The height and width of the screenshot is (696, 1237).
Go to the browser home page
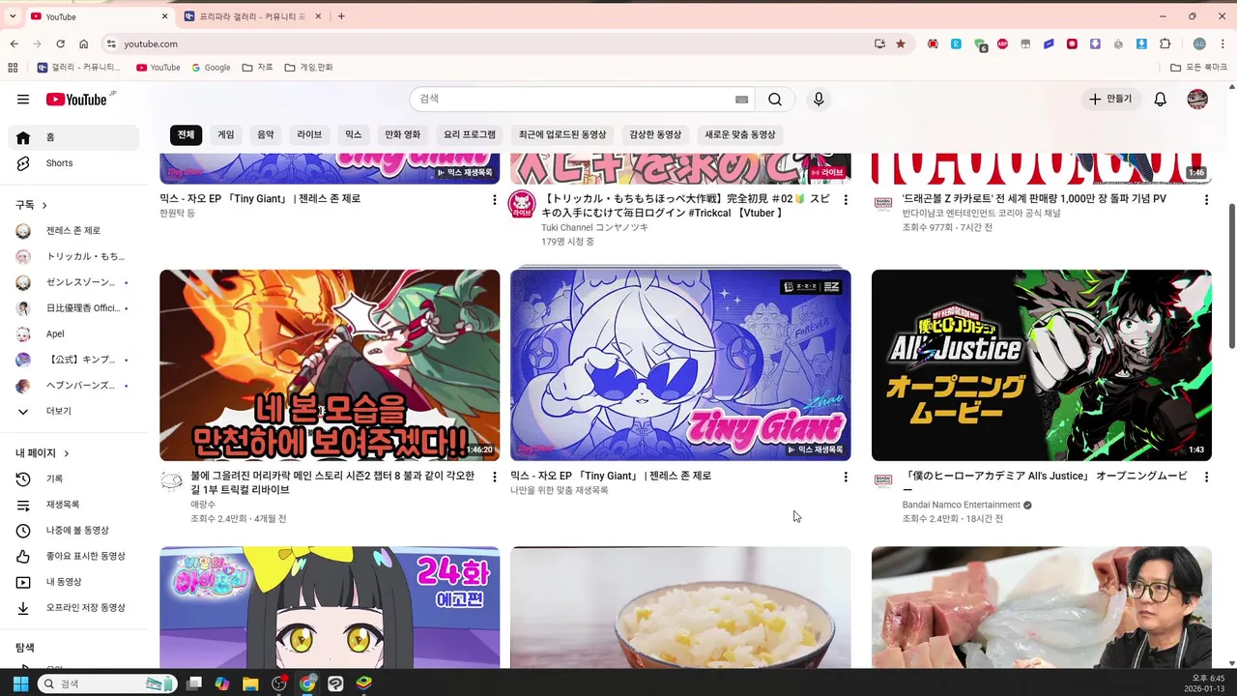coord(83,43)
